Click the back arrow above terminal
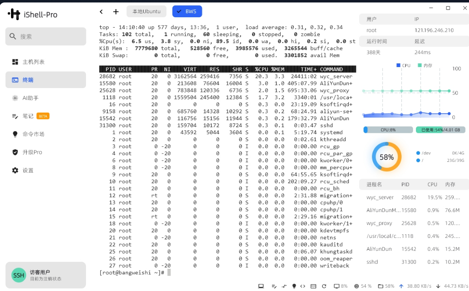This screenshot has height=291, width=469. (x=102, y=12)
